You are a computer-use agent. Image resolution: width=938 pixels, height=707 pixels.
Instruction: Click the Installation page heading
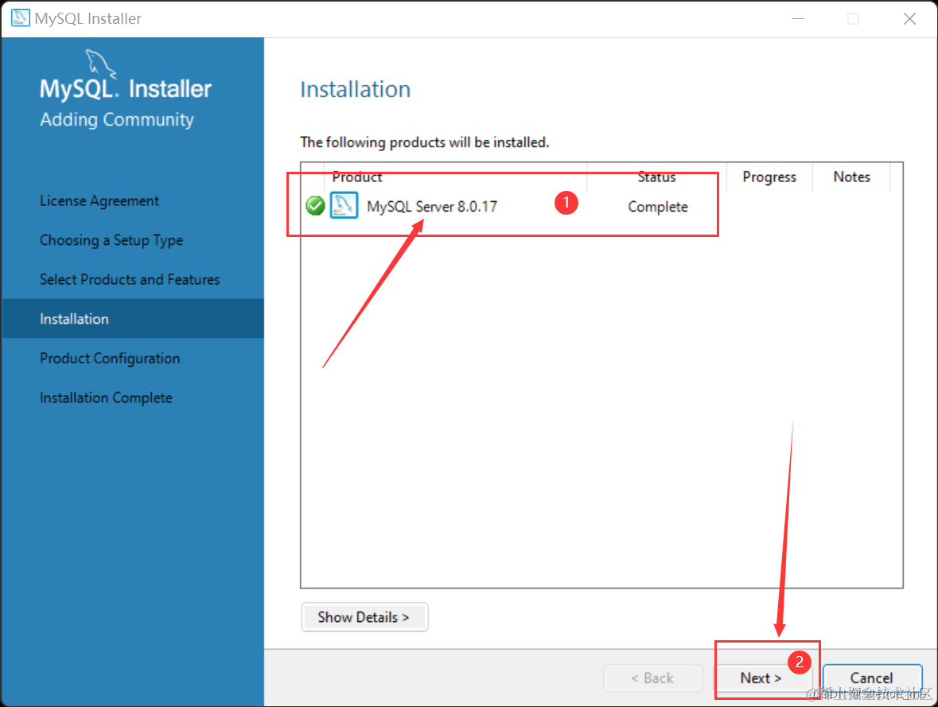(356, 89)
